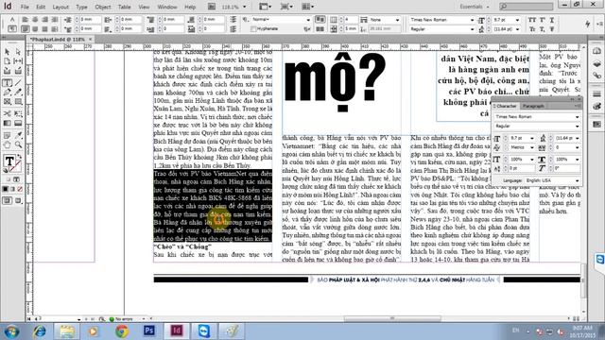Click the Quick Apply lightning icon

pos(587,24)
